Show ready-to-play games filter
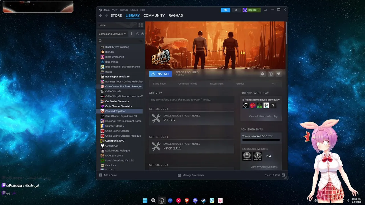 (x=143, y=34)
